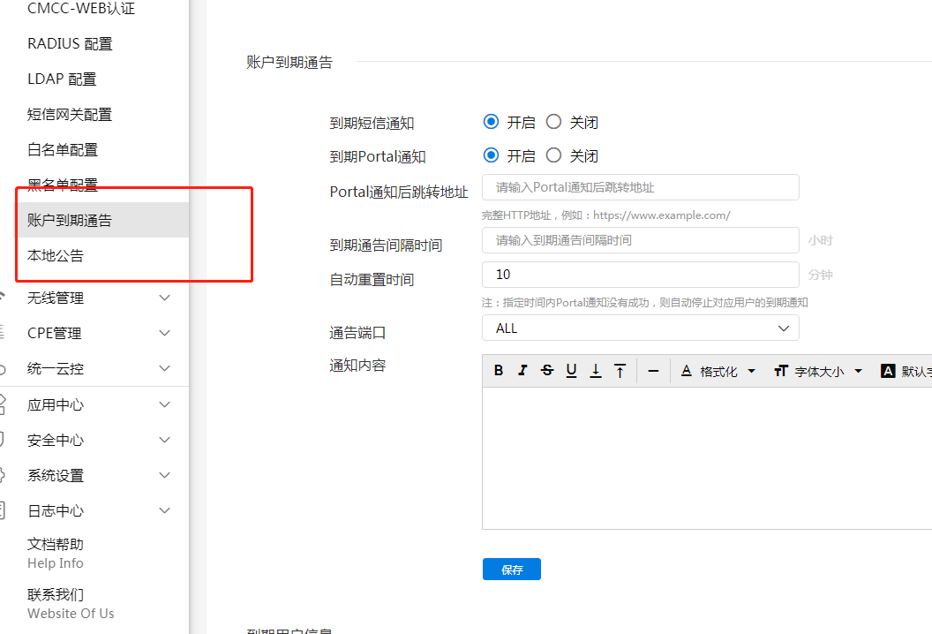Click the Portal通知后跳转地址 input field
932x634 pixels.
(x=640, y=188)
